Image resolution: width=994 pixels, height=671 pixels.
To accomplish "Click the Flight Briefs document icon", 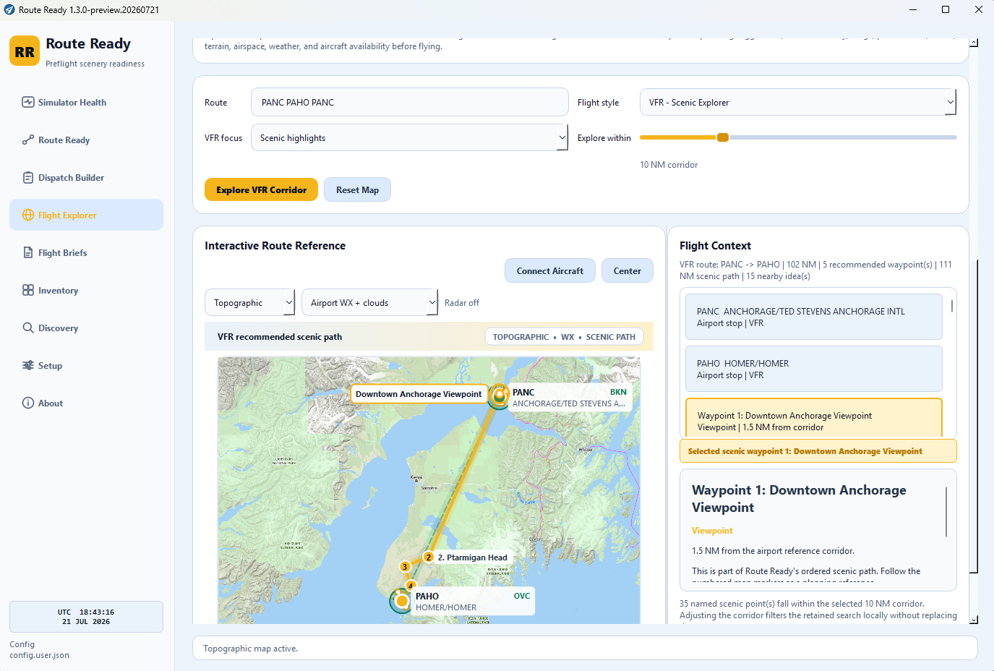I will (28, 252).
